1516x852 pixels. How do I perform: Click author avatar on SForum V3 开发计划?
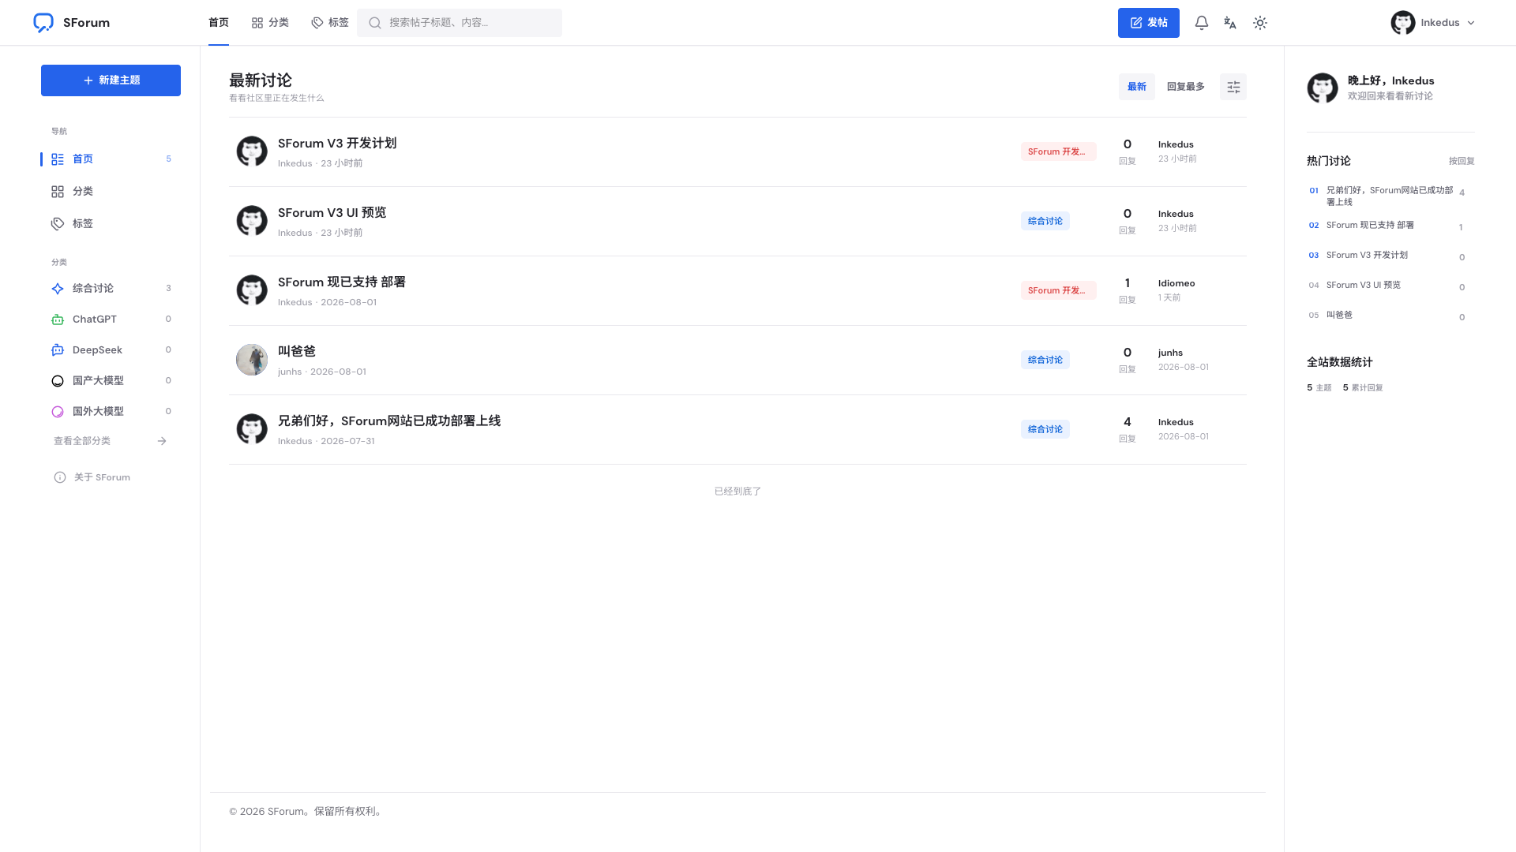[252, 151]
